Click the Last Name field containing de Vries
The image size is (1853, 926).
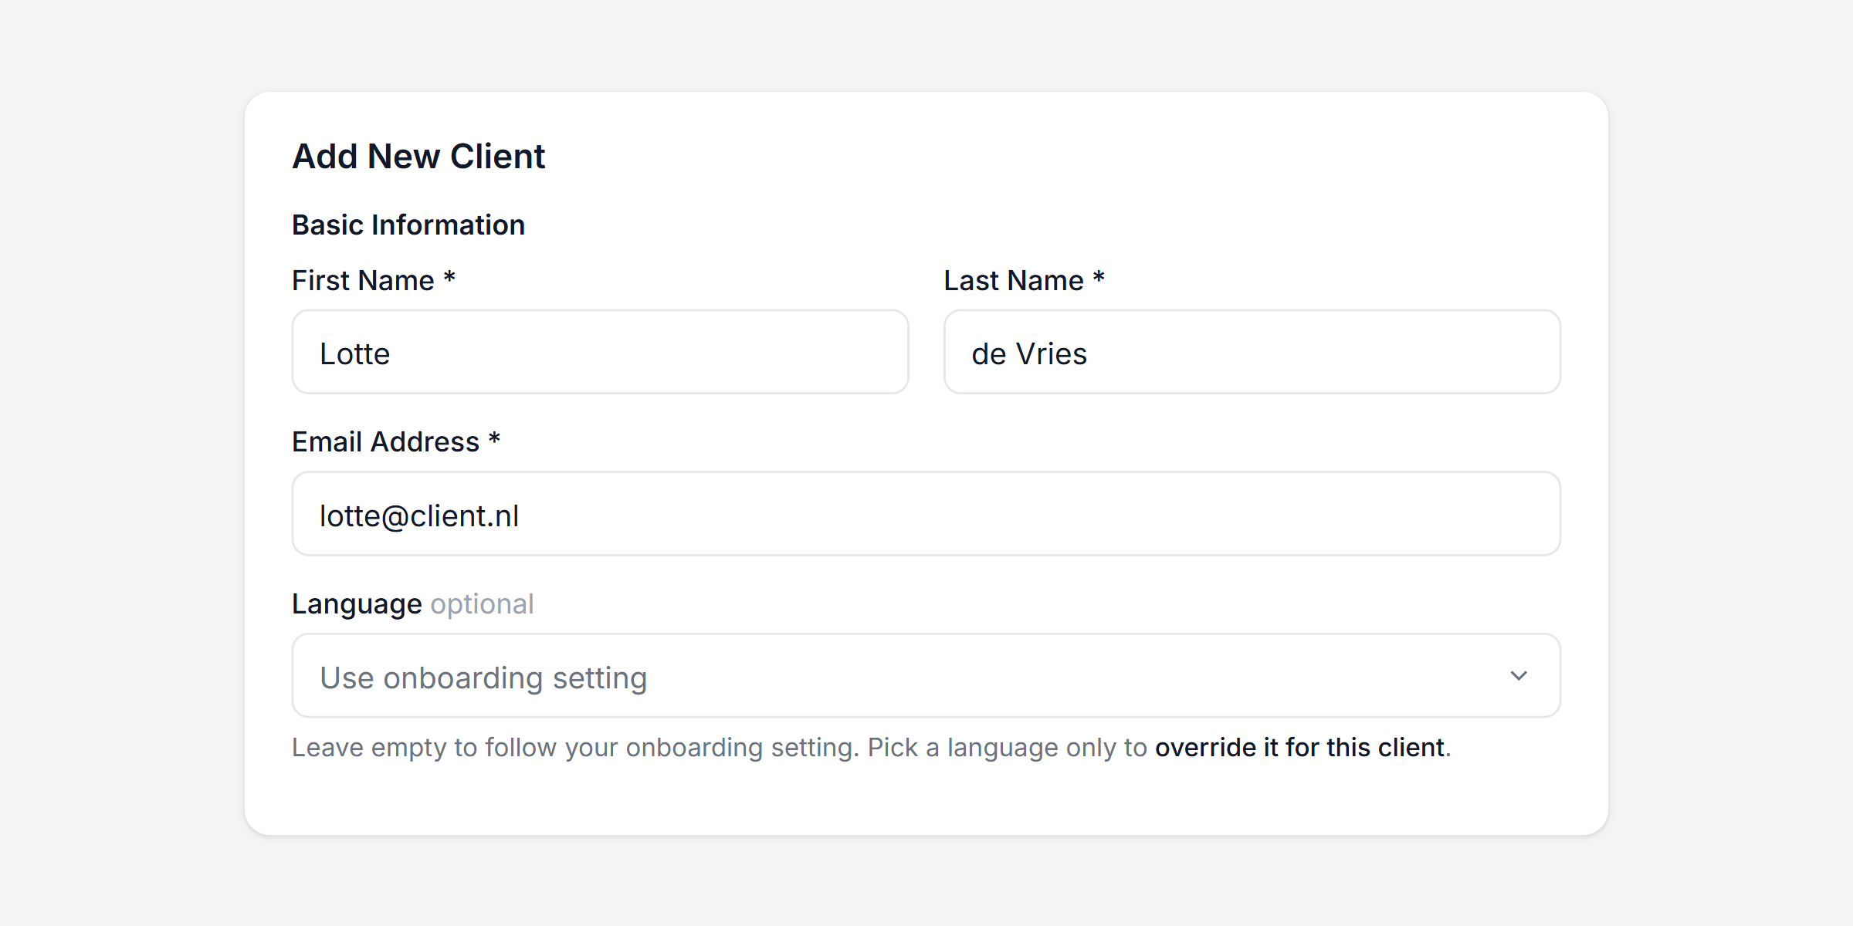[x=1252, y=352]
